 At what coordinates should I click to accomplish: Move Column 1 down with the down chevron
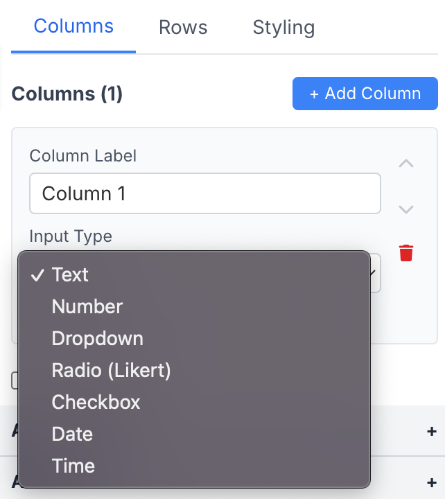(406, 209)
